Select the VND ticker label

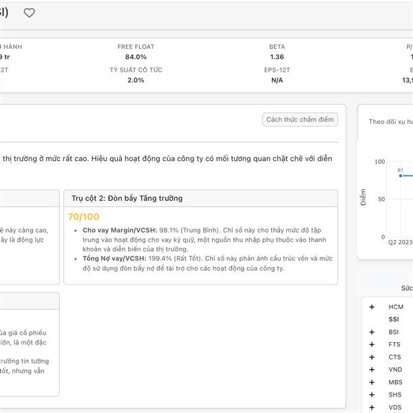click(x=395, y=370)
